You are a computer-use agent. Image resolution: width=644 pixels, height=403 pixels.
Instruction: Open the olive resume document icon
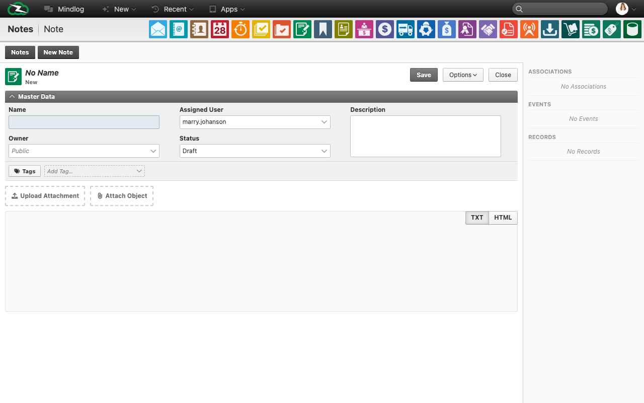pos(344,29)
